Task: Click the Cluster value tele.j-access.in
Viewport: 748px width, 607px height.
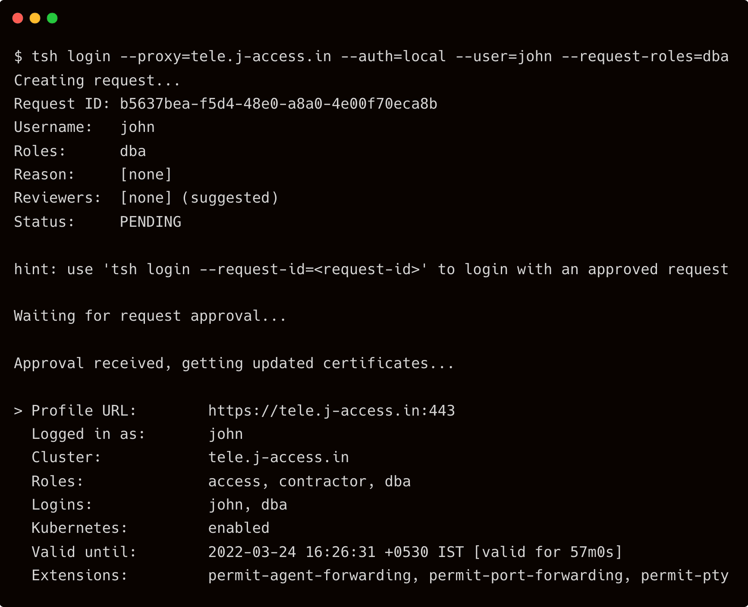Action: 278,457
